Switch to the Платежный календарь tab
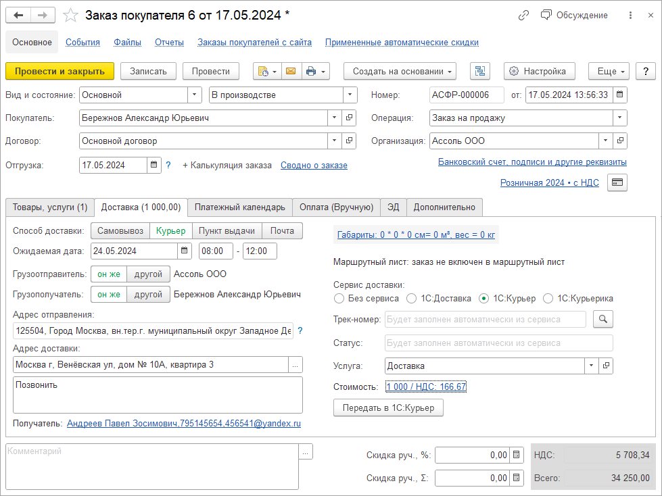This screenshot has width=662, height=496. pos(239,207)
